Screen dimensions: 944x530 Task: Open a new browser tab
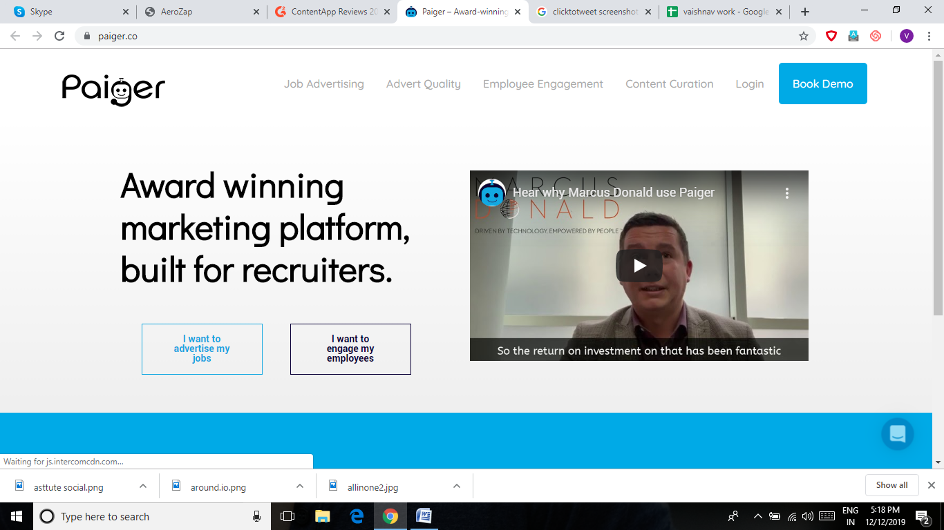805,12
